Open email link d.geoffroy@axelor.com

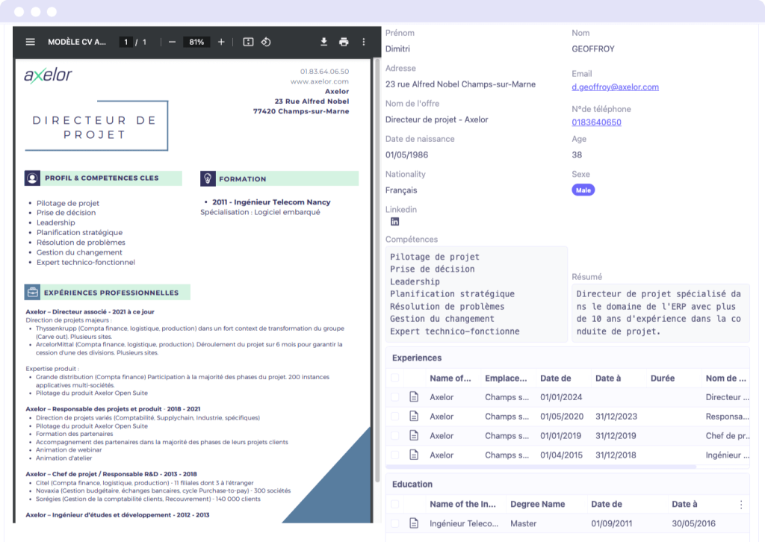[616, 87]
